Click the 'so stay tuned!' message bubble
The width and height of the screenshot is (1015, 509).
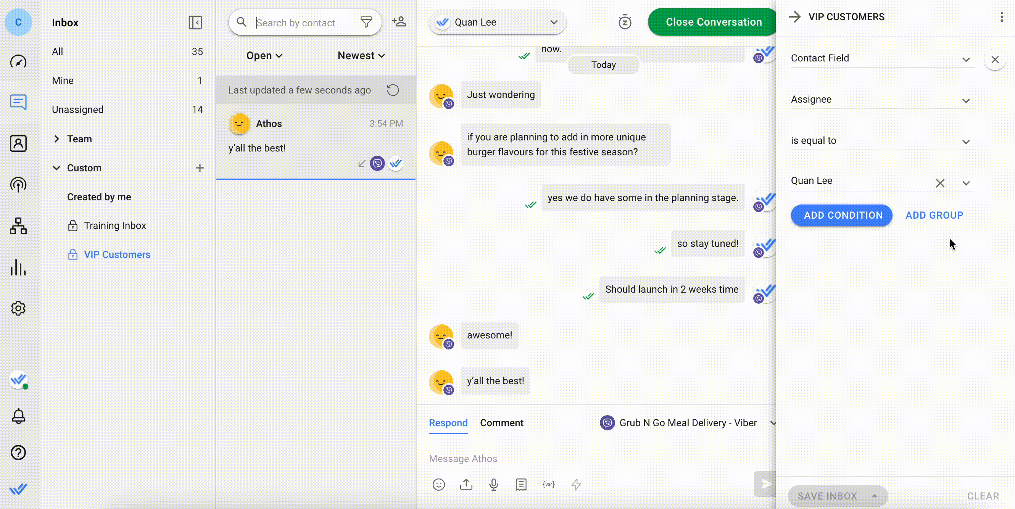708,243
